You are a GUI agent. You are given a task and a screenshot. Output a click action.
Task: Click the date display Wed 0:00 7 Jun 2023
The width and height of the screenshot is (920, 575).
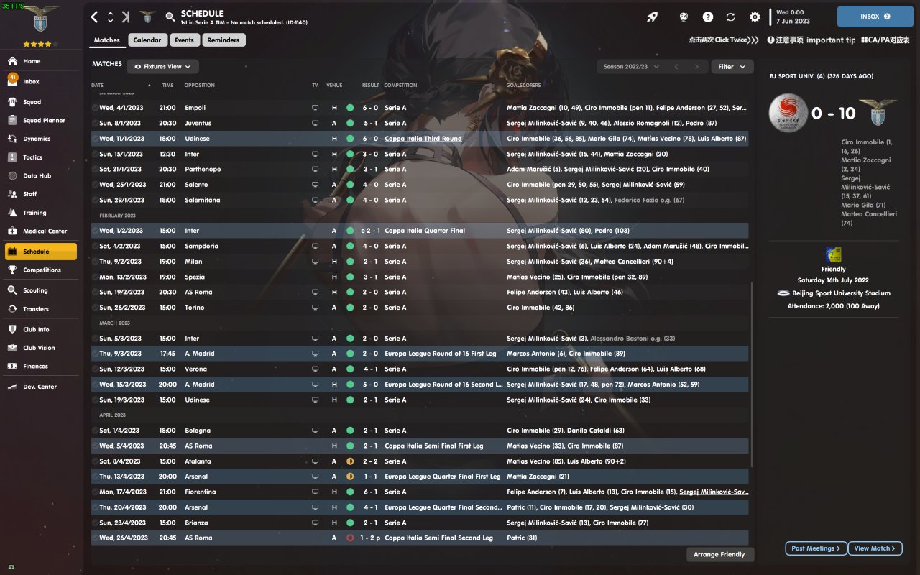pos(793,17)
